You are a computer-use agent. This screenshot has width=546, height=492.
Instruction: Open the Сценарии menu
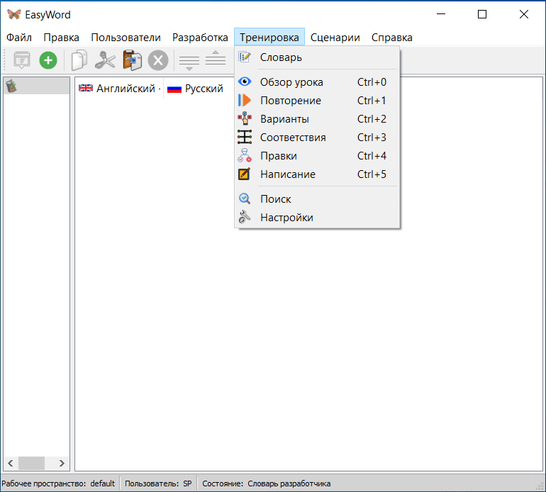coord(335,38)
